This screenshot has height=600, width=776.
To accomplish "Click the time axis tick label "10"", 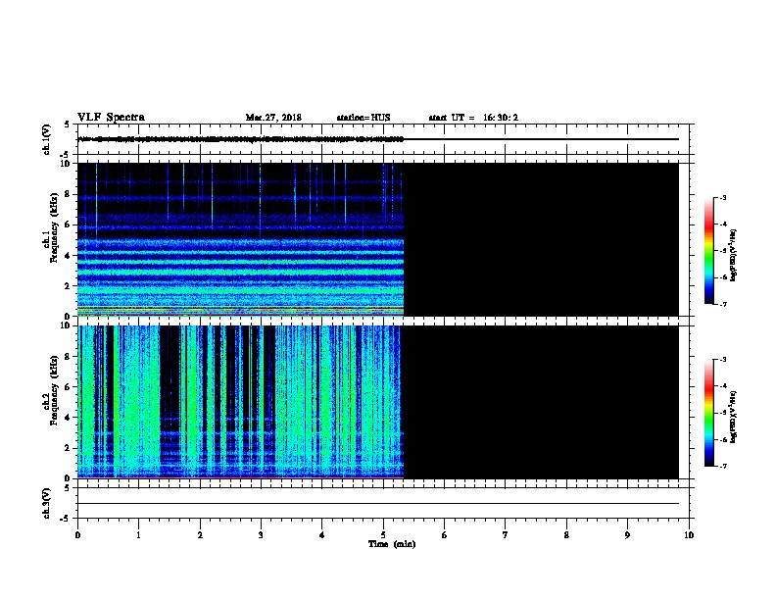I will pos(689,535).
